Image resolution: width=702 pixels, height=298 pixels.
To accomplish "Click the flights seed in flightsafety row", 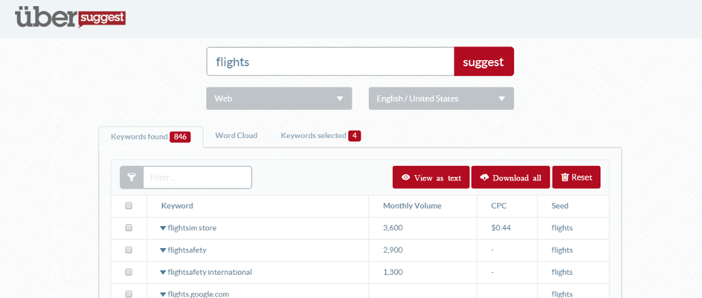I will tap(562, 250).
